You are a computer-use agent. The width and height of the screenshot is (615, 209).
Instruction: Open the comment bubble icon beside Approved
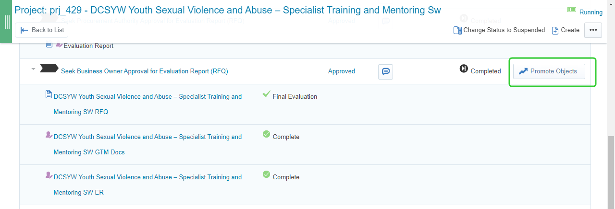tap(385, 71)
